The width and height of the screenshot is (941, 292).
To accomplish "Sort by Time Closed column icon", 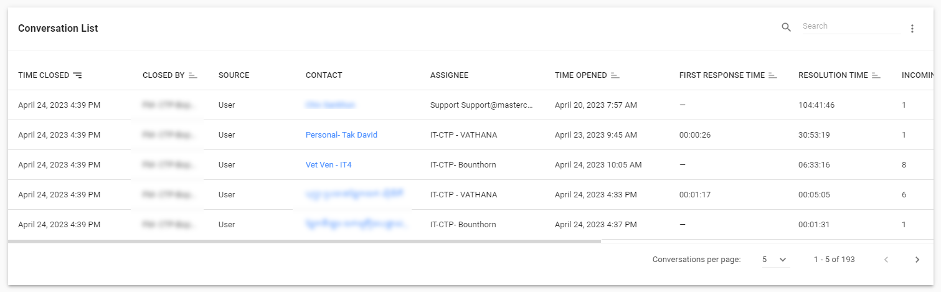I will pyautogui.click(x=77, y=75).
